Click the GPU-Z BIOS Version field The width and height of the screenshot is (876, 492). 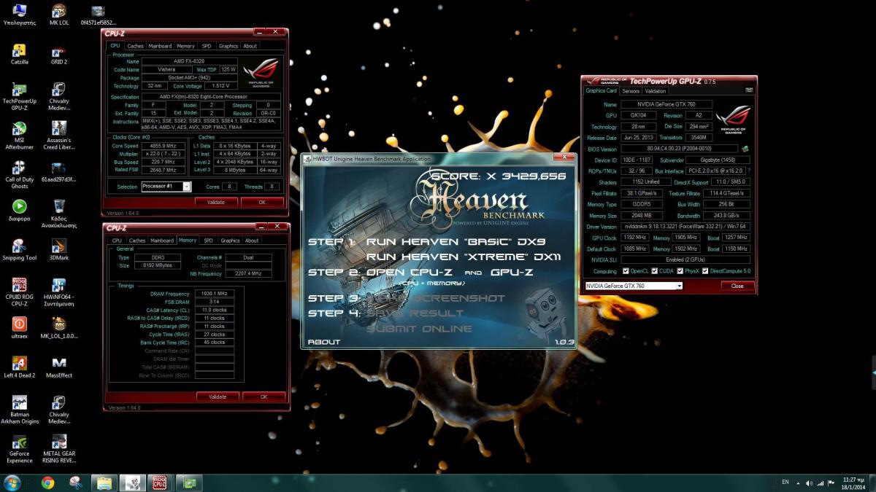click(x=679, y=149)
